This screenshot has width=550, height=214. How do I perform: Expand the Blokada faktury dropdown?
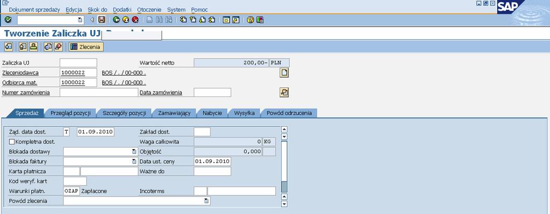(134, 161)
